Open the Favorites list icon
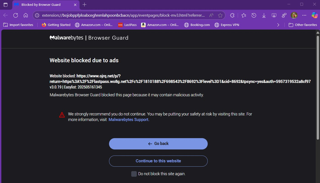 coord(244,15)
